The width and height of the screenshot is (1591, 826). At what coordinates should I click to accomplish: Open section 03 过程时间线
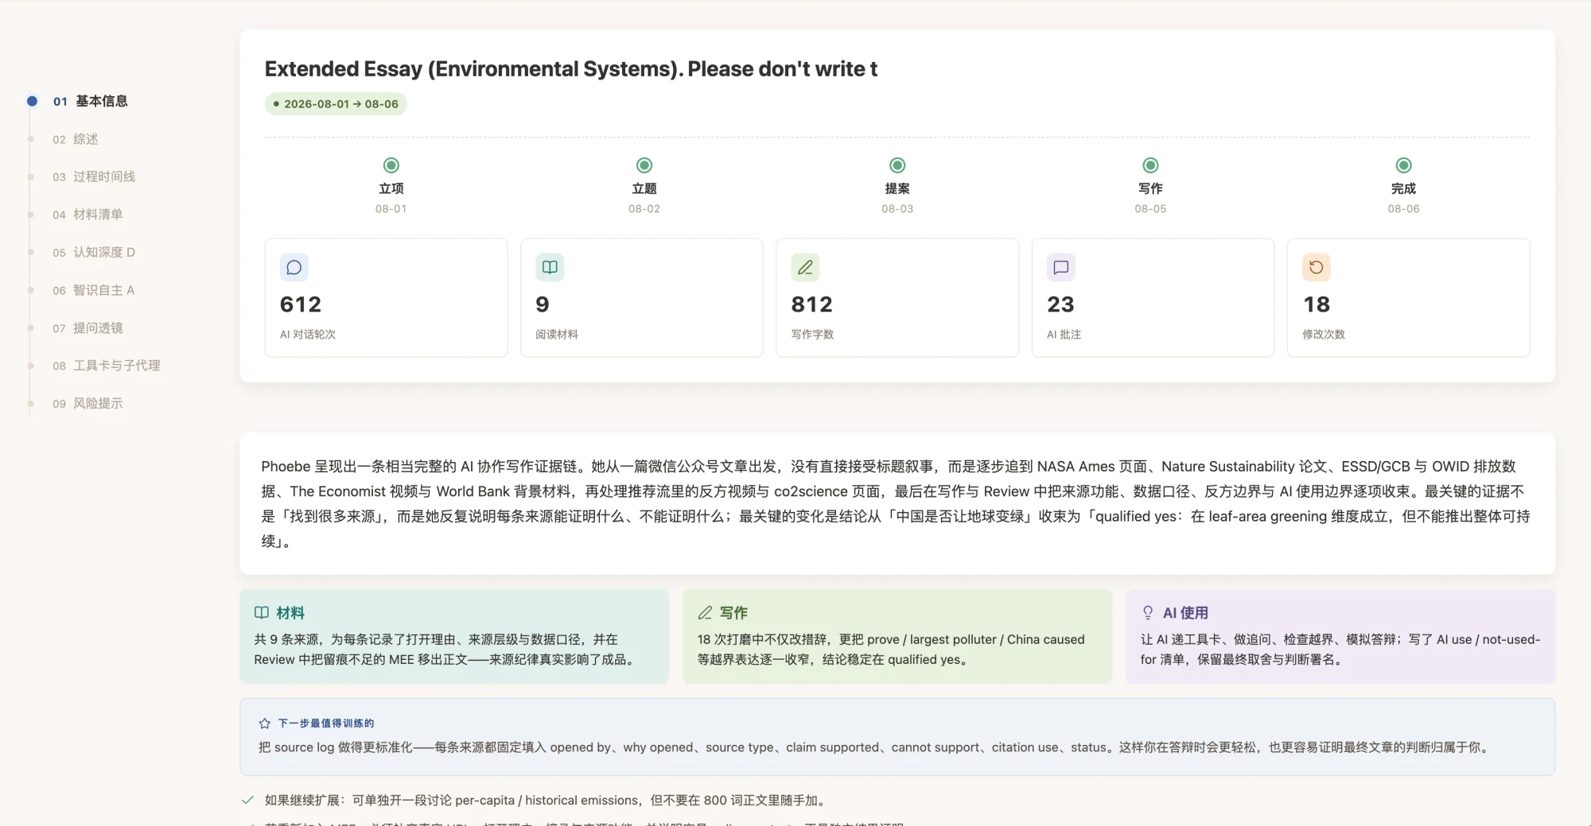pos(94,176)
